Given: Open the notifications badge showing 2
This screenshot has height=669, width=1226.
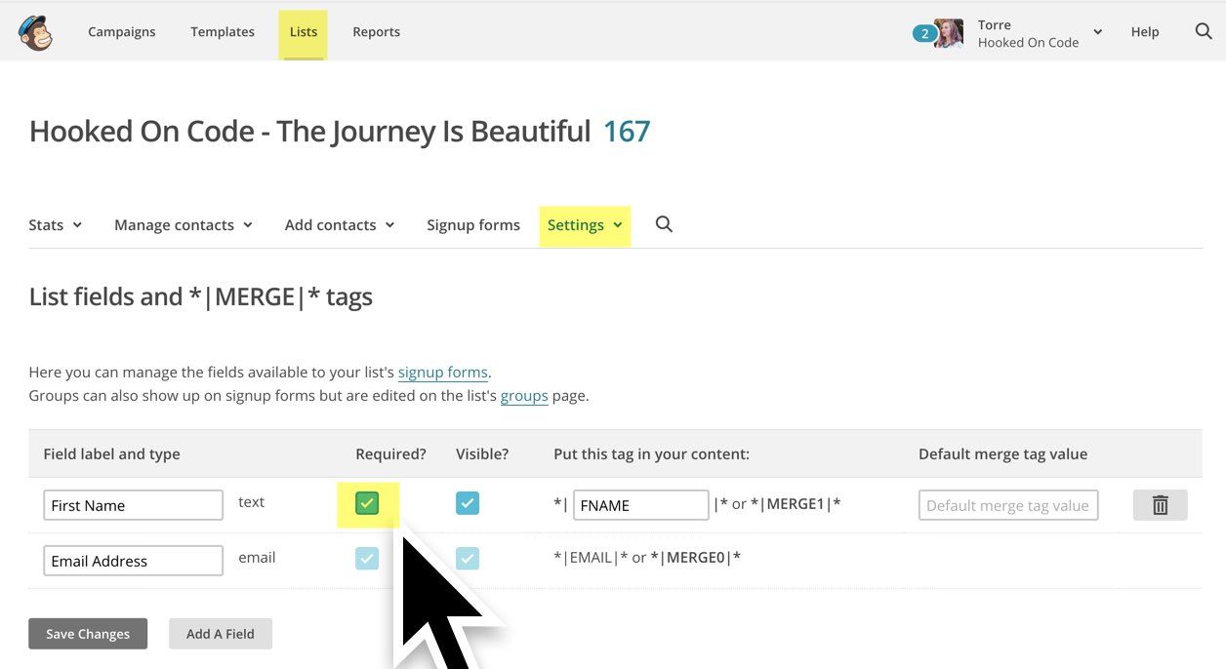Looking at the screenshot, I should point(923,33).
